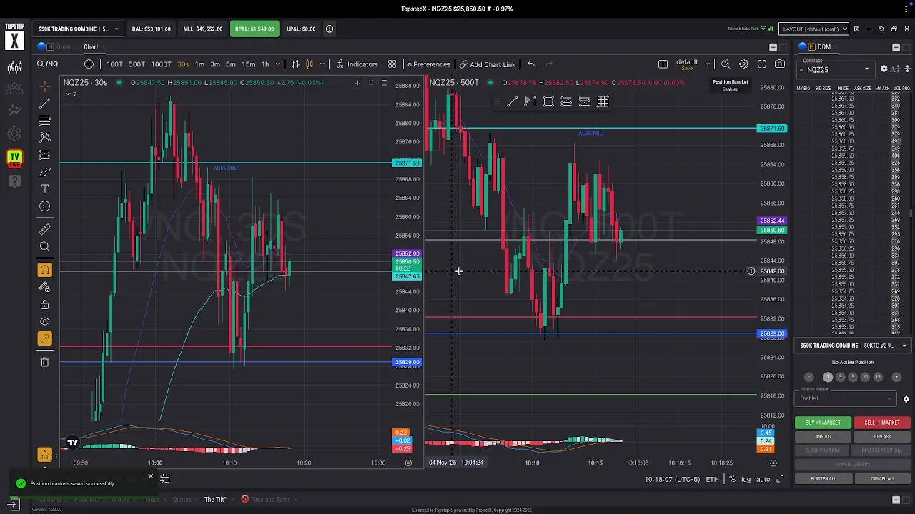The image size is (915, 514).
Task: Select the 1000T timeframe
Action: 161,64
